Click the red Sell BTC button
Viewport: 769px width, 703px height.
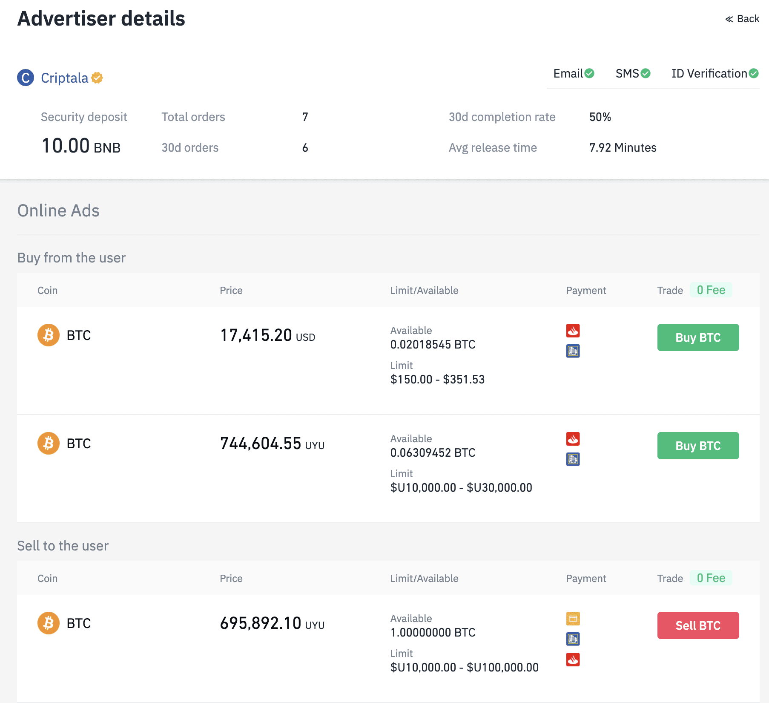pos(697,625)
